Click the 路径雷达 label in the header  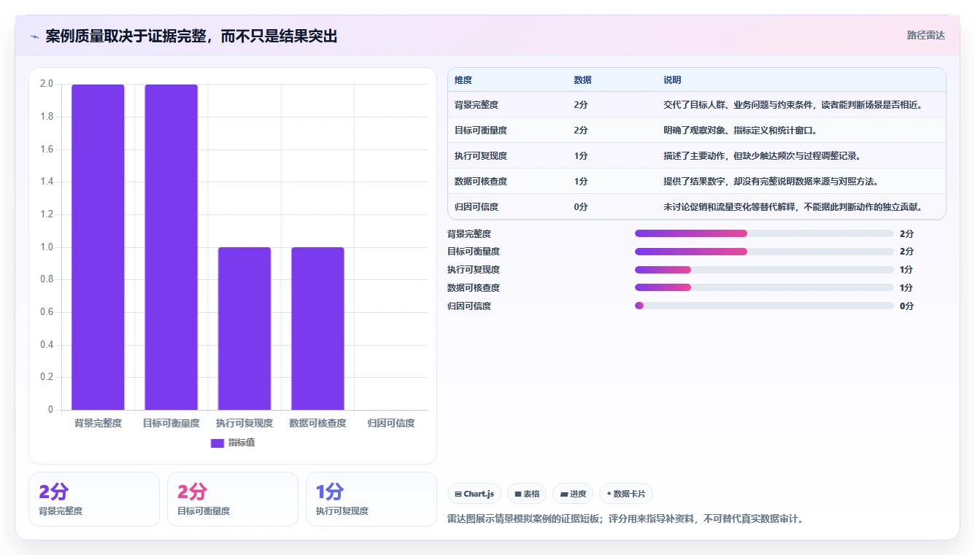click(x=925, y=35)
